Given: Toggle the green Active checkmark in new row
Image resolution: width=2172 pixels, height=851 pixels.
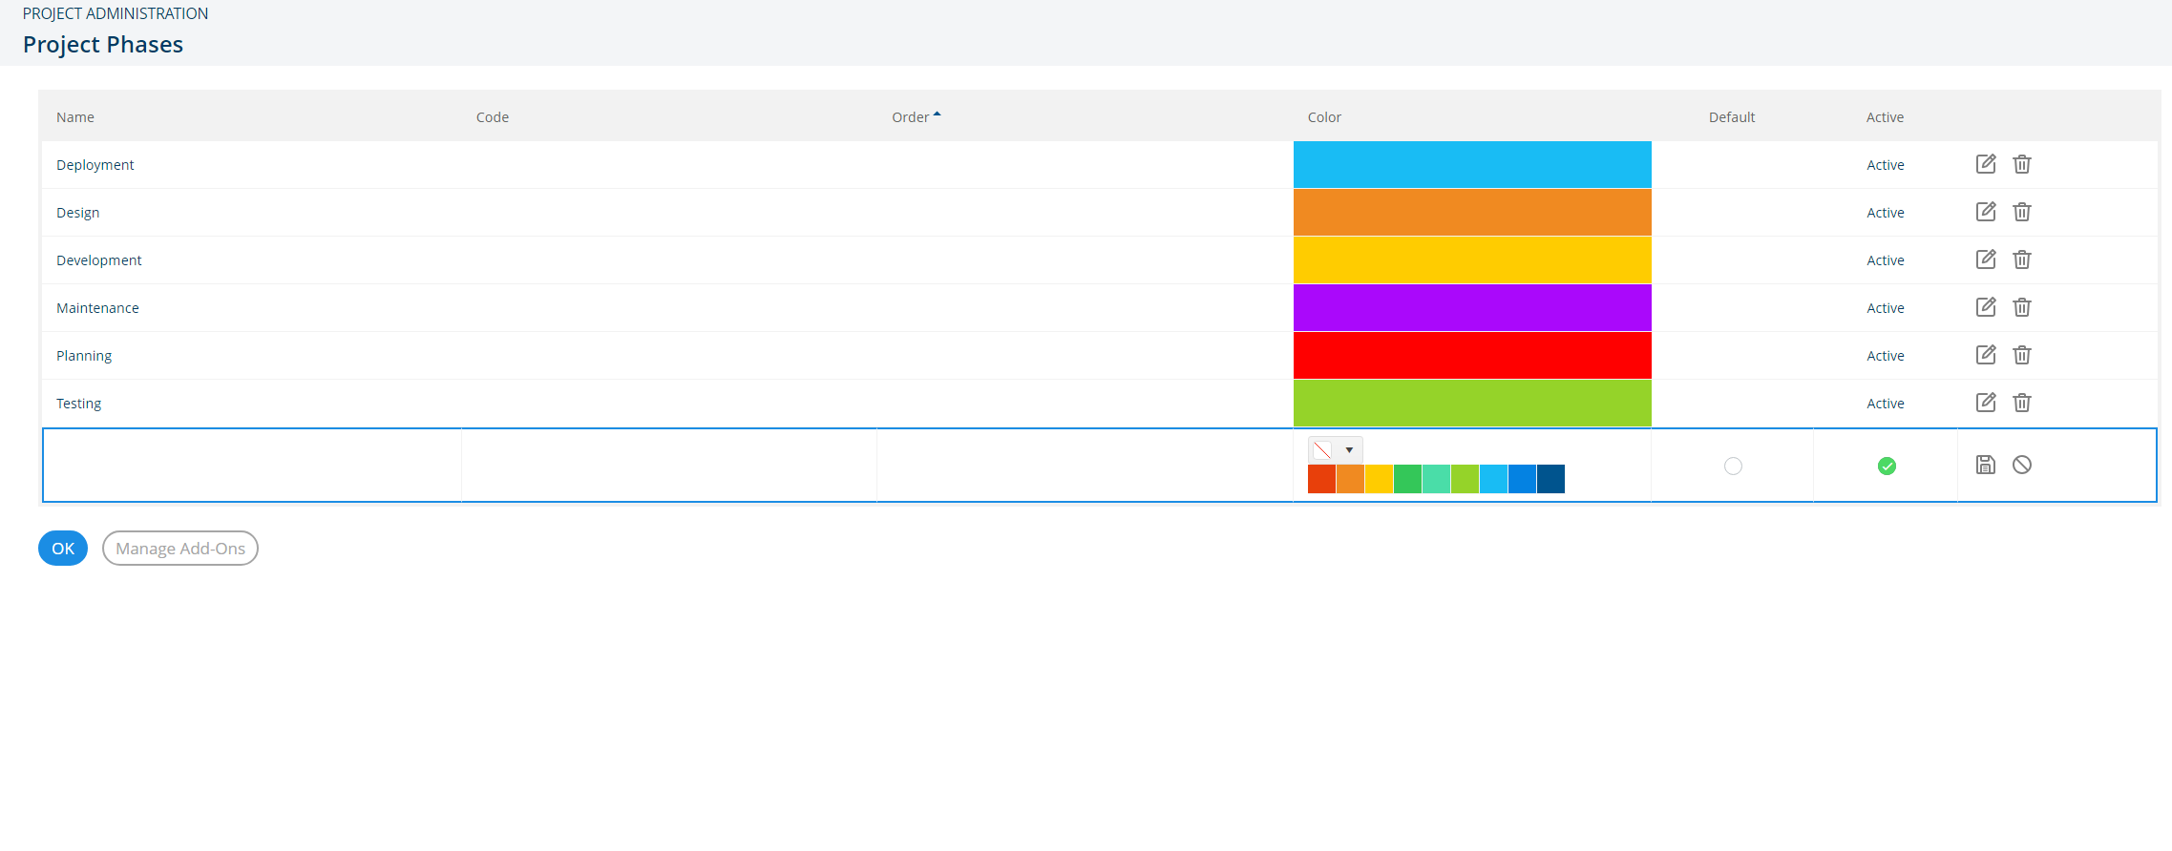Looking at the screenshot, I should point(1887,466).
